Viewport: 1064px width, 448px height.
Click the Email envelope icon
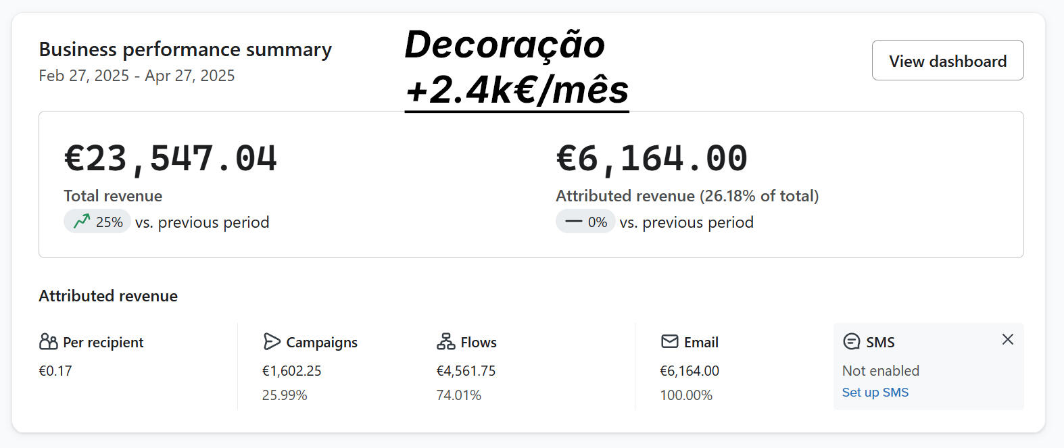click(669, 342)
